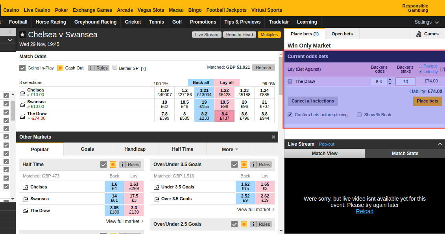The height and width of the screenshot is (234, 445).
Task: Tick the Show % Book checkbox
Action: click(x=359, y=115)
